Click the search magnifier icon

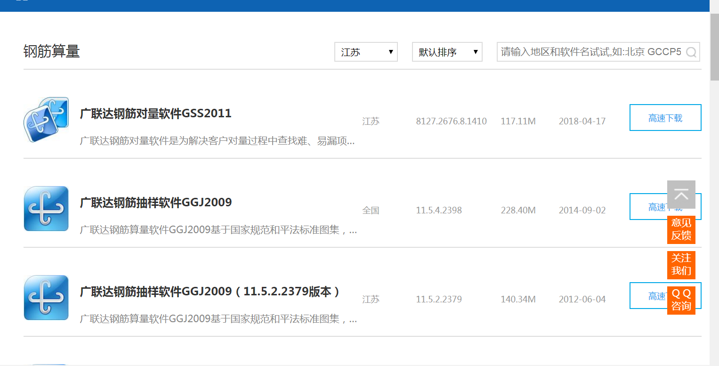pos(691,52)
